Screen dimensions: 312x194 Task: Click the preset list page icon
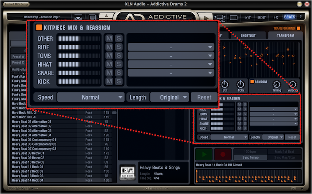coord(92,17)
